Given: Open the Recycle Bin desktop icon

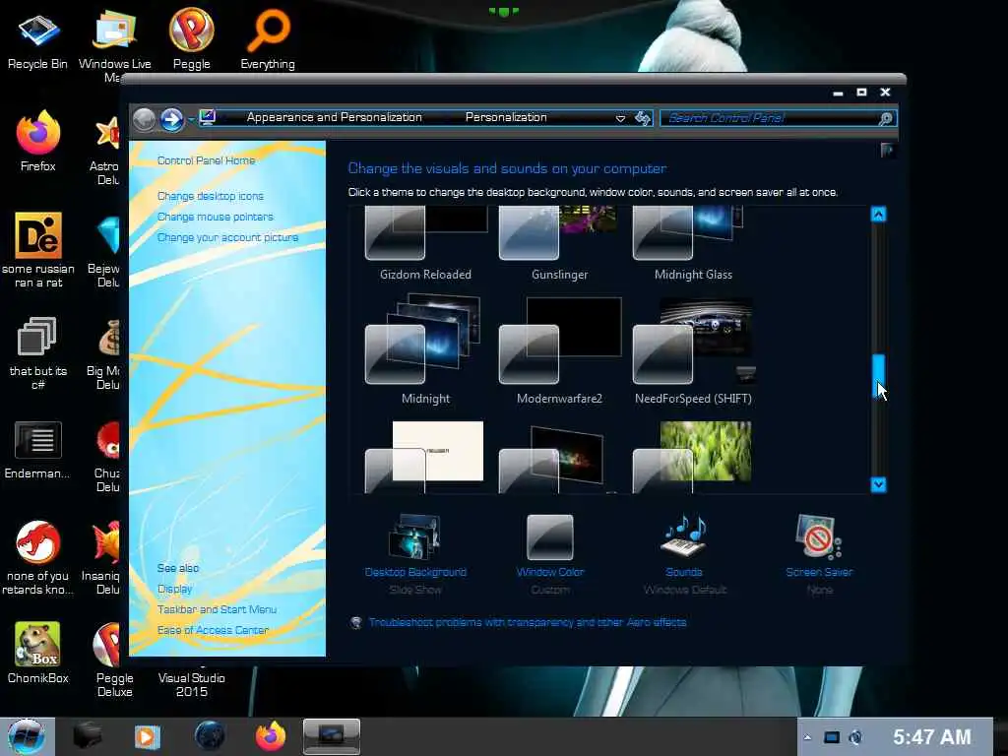Looking at the screenshot, I should [x=37, y=39].
